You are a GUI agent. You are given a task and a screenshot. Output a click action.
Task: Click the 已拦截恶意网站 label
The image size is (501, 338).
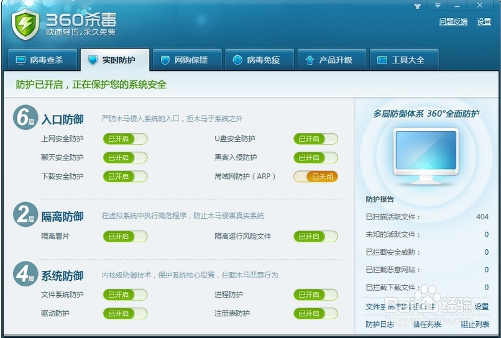click(393, 270)
